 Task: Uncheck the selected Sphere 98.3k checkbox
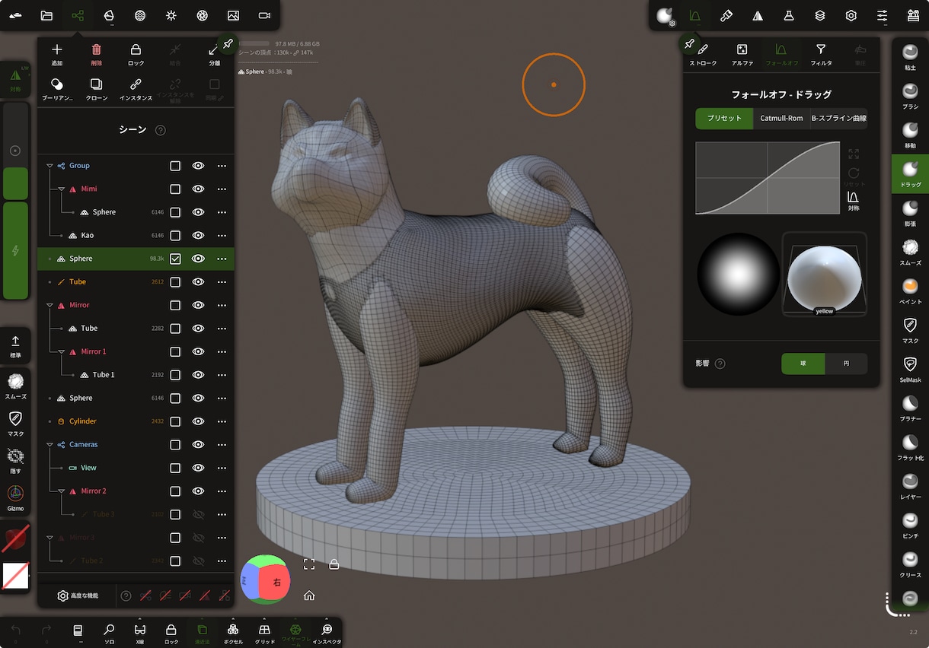click(x=175, y=259)
